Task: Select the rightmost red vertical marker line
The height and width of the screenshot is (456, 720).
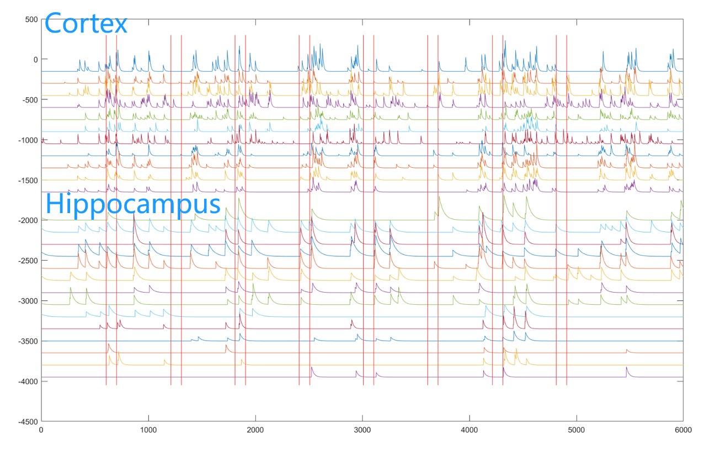Action: coord(567,221)
